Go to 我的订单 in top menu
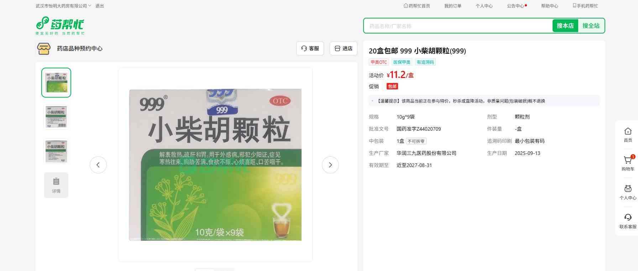This screenshot has height=271, width=638. (453, 6)
